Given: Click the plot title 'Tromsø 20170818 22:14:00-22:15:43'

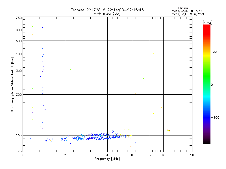Looking at the screenshot, I should tap(107, 10).
